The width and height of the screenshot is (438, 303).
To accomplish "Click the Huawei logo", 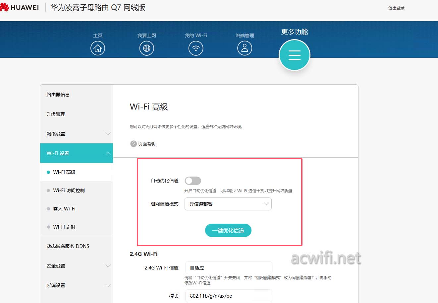I will (20, 7).
